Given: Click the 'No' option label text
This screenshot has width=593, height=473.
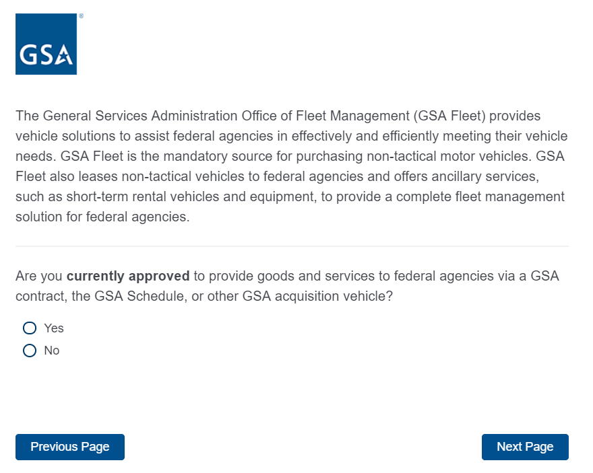Looking at the screenshot, I should (x=52, y=351).
